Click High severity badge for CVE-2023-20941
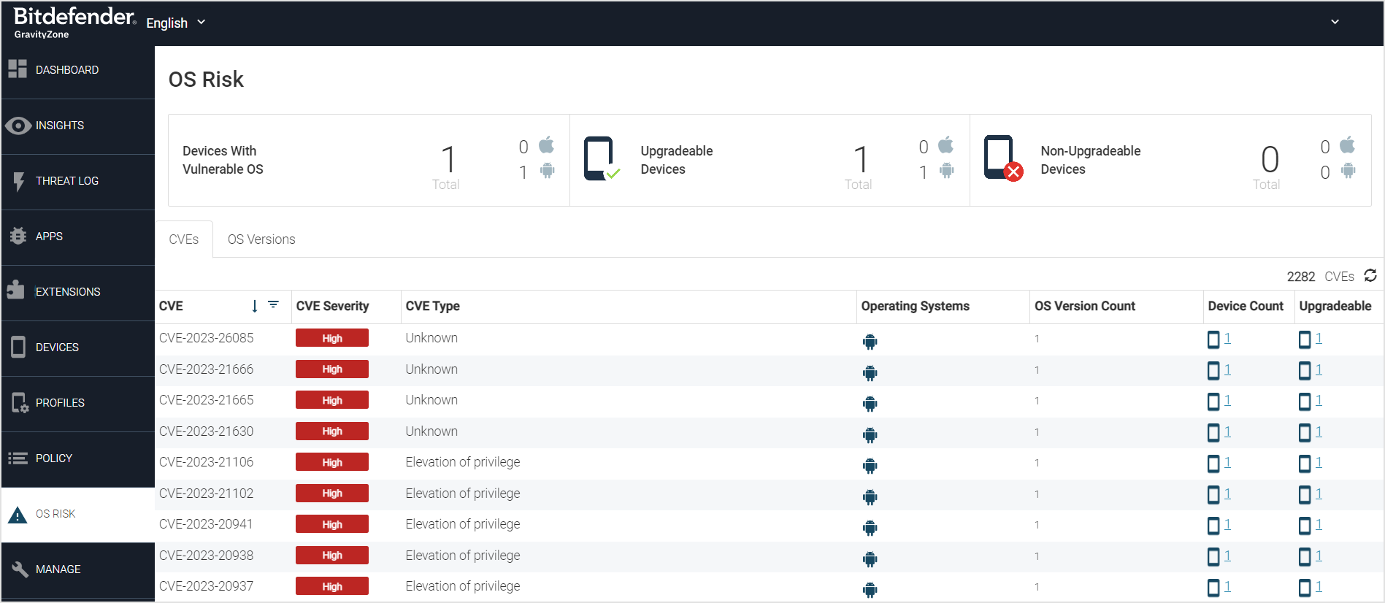Screen dimensions: 1385x603 point(332,524)
